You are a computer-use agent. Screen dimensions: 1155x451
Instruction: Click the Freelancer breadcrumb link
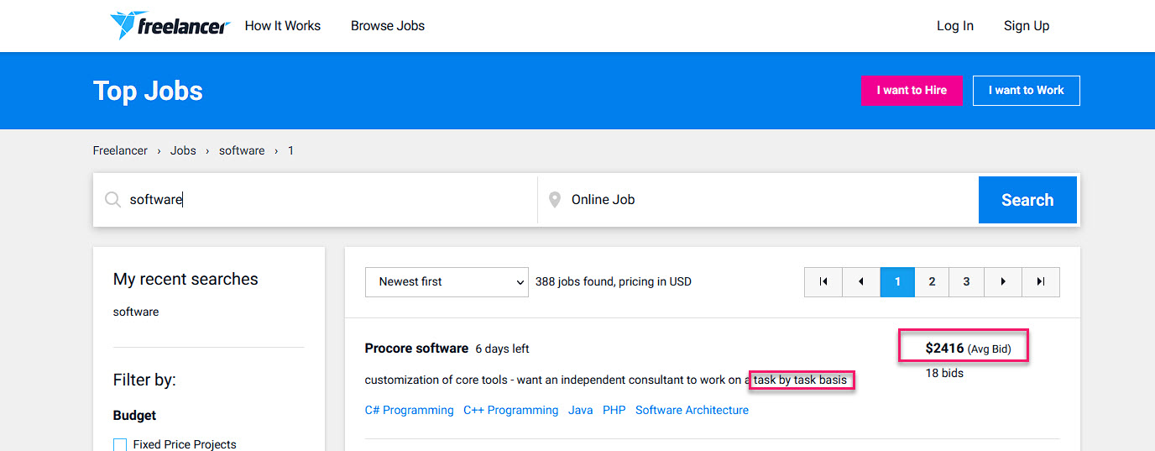tap(120, 151)
